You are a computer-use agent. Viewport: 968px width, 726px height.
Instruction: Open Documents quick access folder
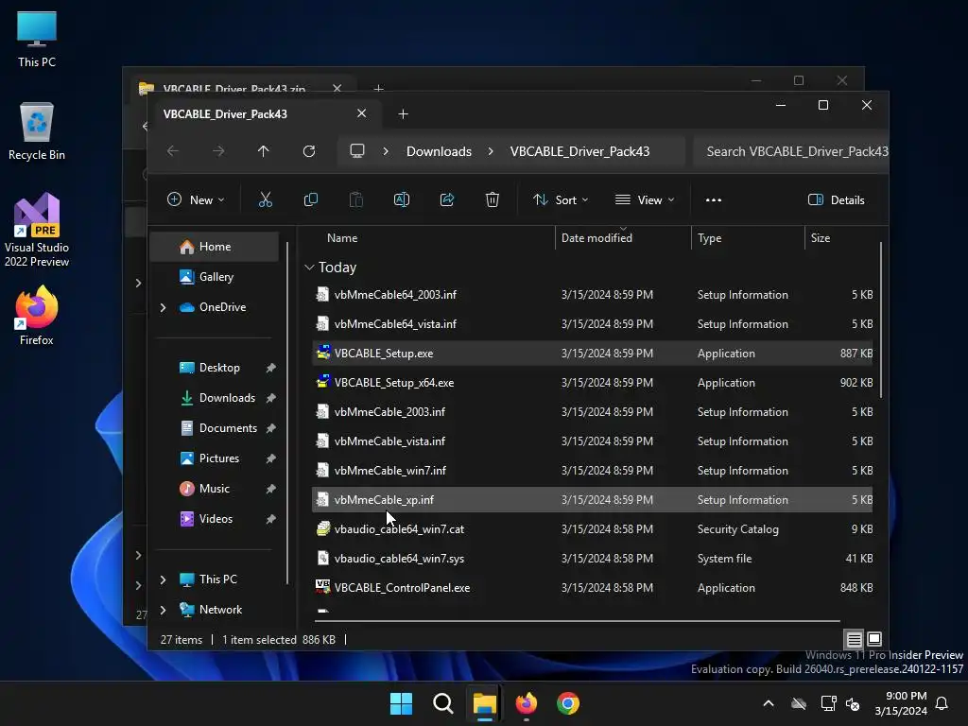(x=215, y=428)
